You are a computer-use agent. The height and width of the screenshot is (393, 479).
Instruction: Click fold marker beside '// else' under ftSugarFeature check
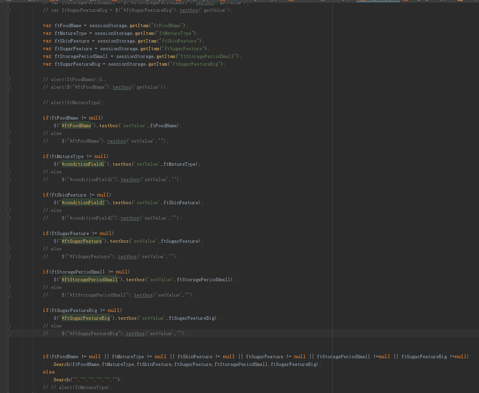pyautogui.click(x=8, y=249)
